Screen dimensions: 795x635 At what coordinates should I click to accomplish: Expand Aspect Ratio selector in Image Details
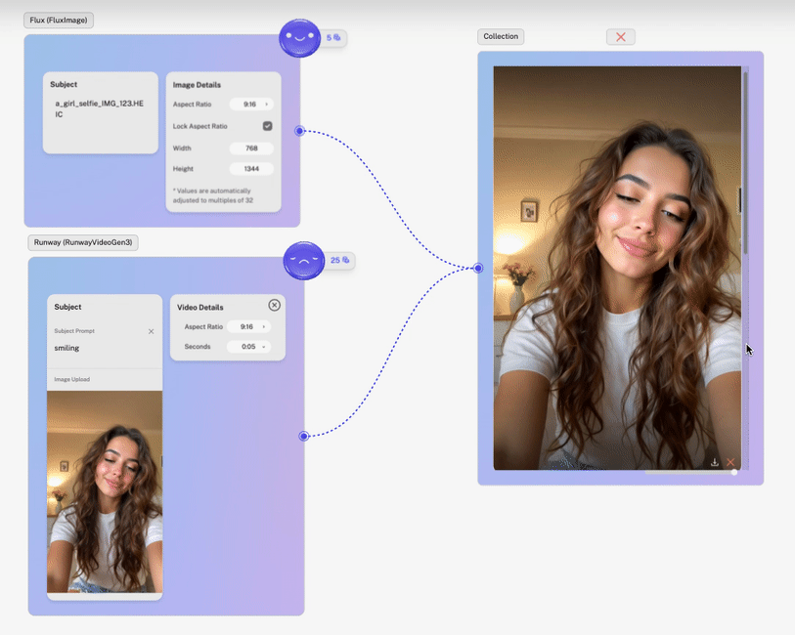pos(251,105)
